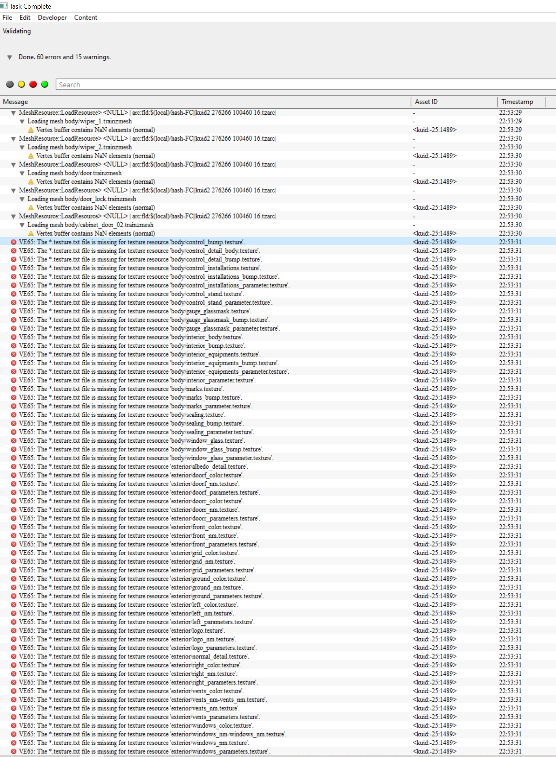Collapse the 'Loading mesh body/cabinet_door_02.trainzmesh' row
The height and width of the screenshot is (757, 556).
[22, 225]
